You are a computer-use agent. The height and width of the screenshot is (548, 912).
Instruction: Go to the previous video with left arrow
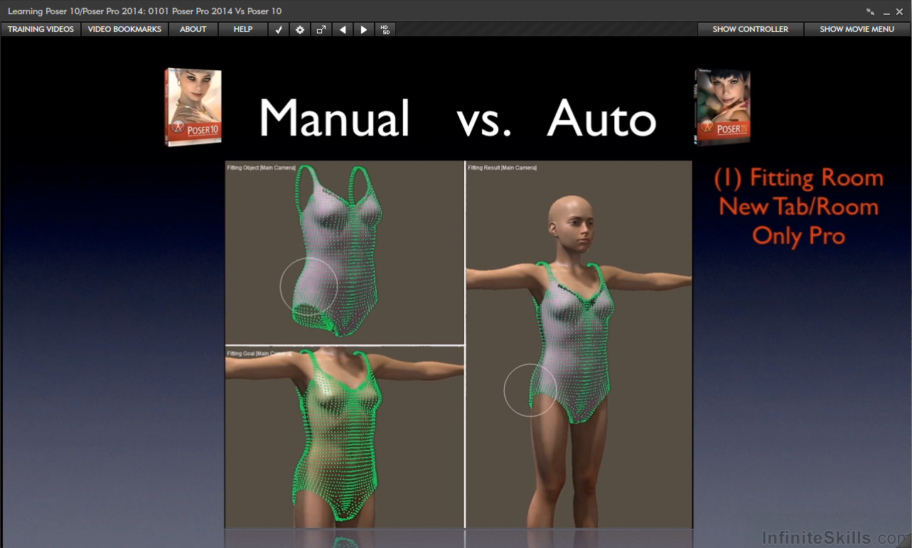coord(343,30)
